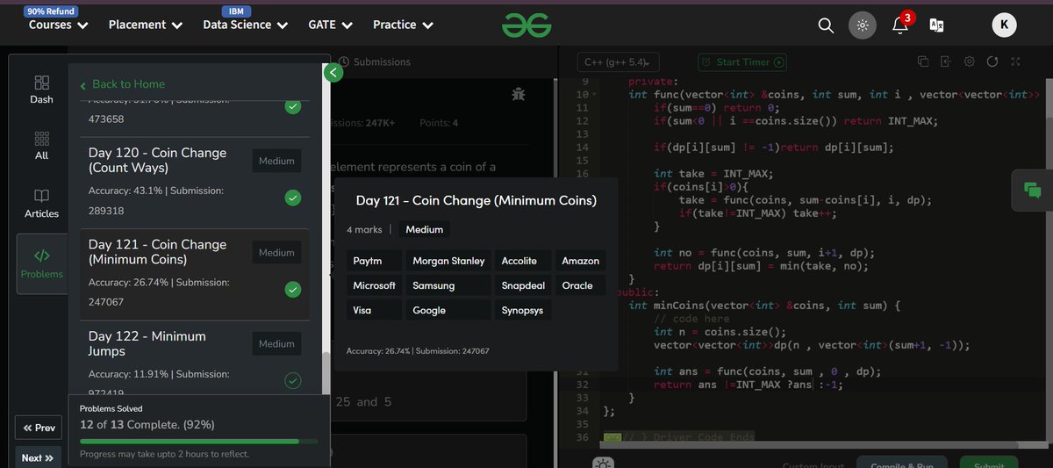Open the editor settings gear icon

969,61
